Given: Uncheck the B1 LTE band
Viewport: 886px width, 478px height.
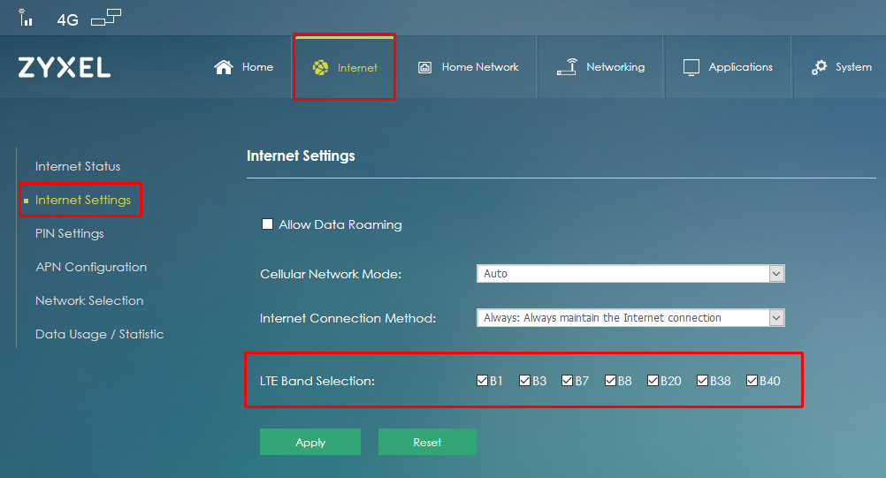Looking at the screenshot, I should 482,381.
